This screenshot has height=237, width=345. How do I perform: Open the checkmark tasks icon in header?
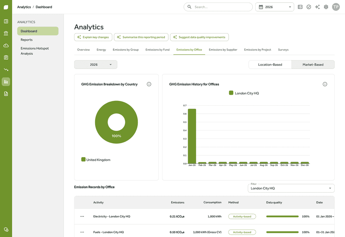[x=309, y=7]
